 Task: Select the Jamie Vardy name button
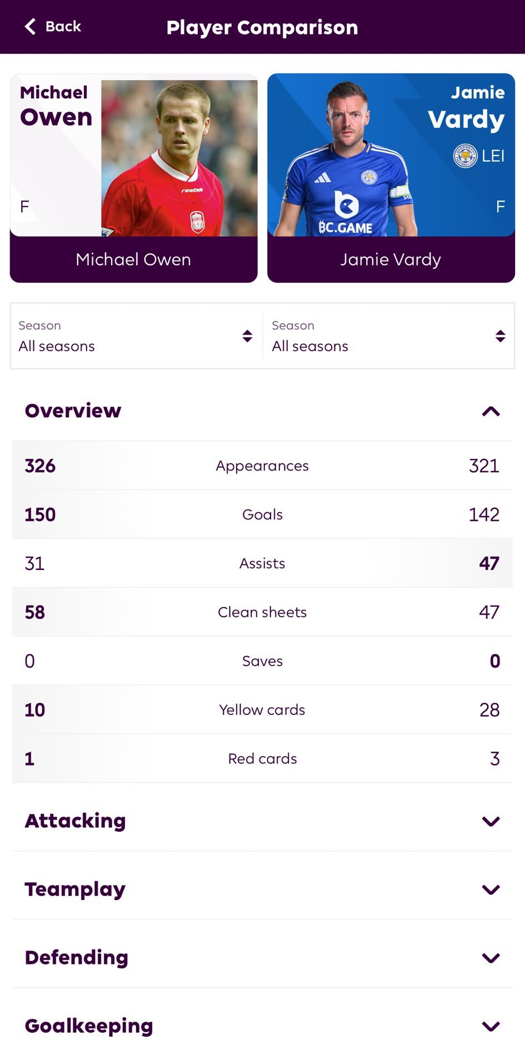point(391,259)
